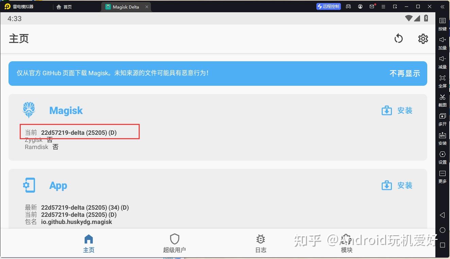The height and width of the screenshot is (259, 450).
Task: Open the 超级用户 bottom tab
Action: pyautogui.click(x=174, y=244)
